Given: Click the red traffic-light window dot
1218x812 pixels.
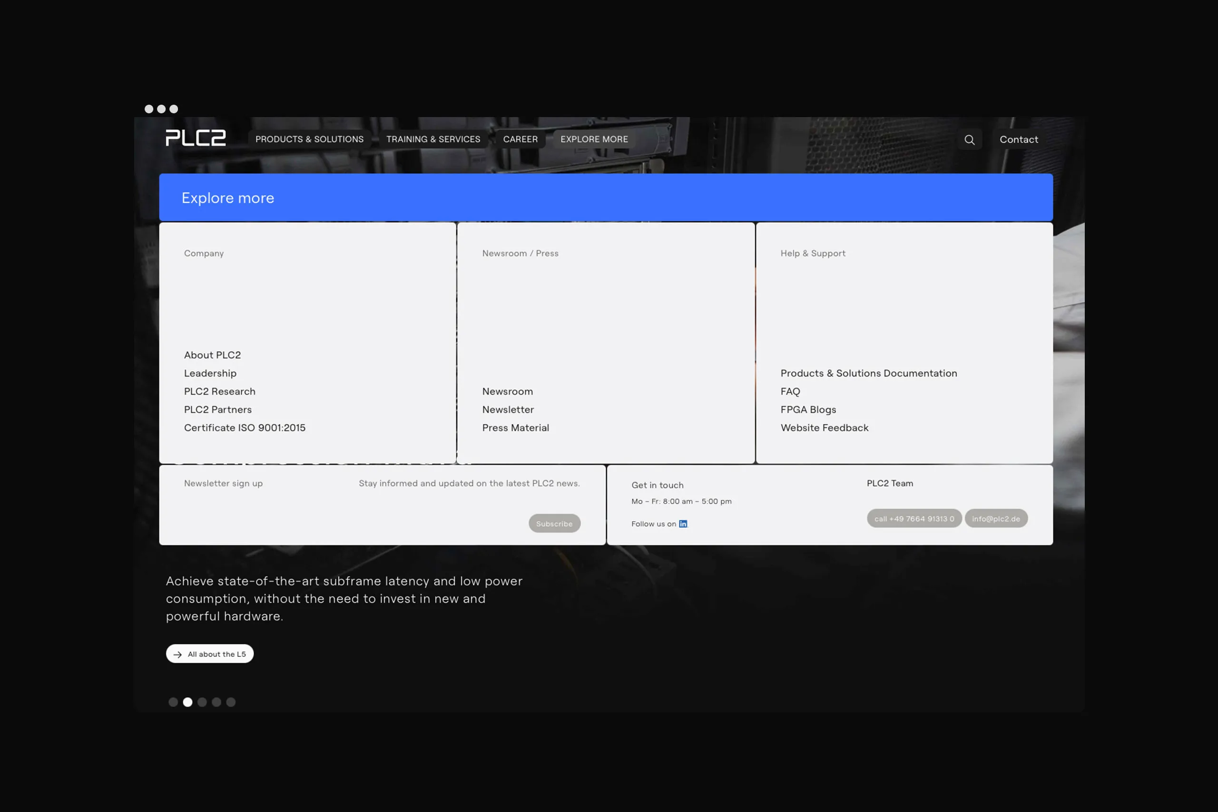Looking at the screenshot, I should pyautogui.click(x=149, y=109).
